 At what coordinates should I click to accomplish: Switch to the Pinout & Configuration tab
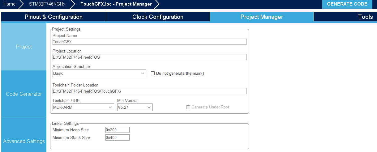54,17
